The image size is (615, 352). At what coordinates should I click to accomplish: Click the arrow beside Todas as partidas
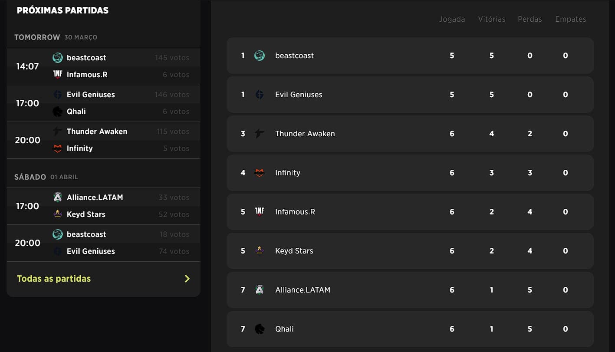coord(187,279)
